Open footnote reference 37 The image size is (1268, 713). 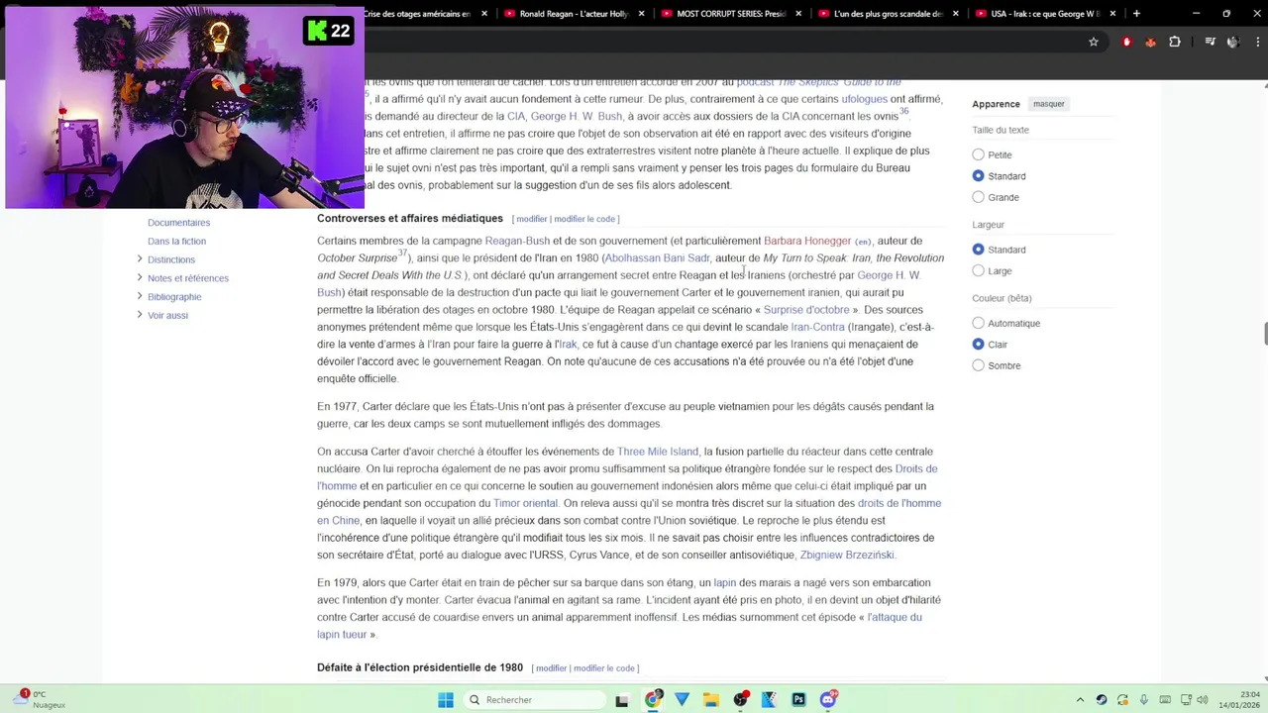(x=403, y=254)
